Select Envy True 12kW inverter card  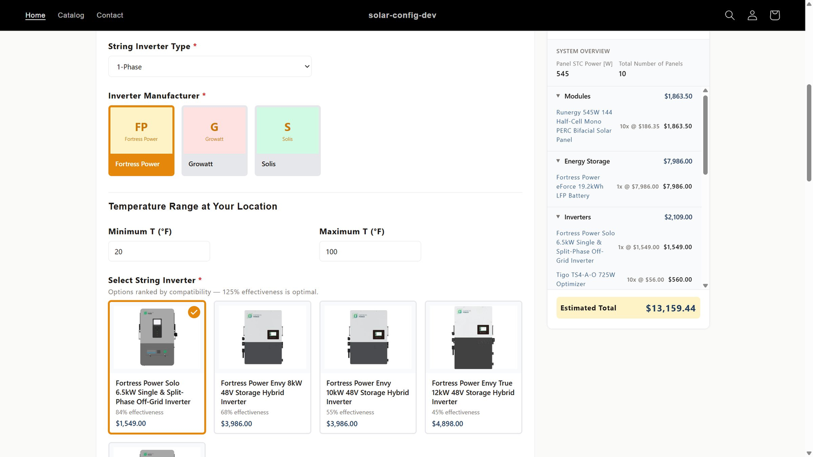(x=474, y=367)
